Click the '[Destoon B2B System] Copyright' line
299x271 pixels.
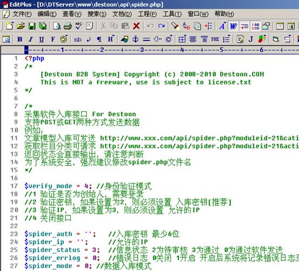[152, 74]
